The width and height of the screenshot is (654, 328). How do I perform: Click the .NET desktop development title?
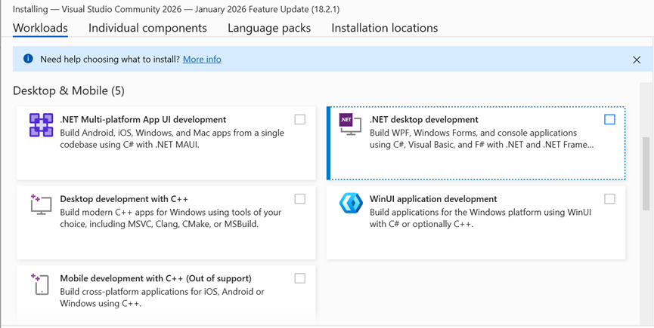423,120
